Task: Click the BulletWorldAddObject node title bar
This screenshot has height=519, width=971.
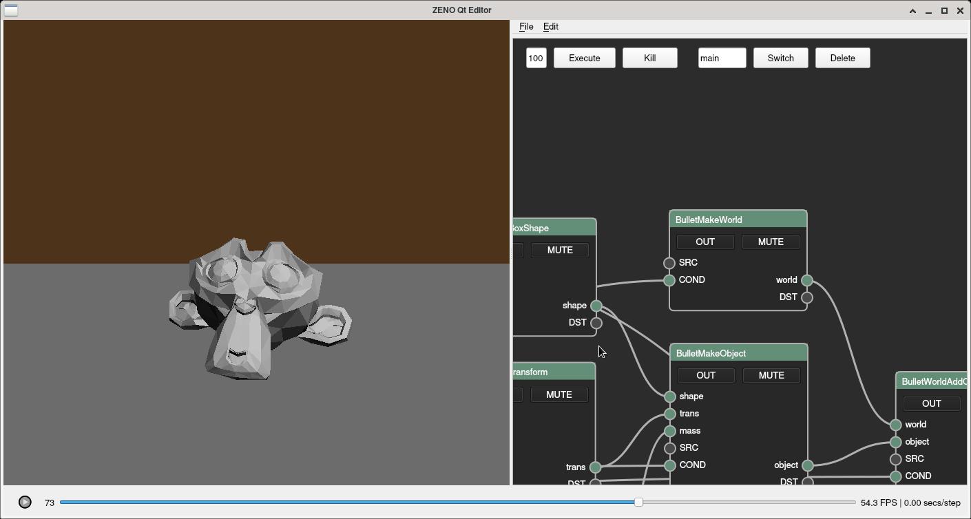Action: (932, 381)
